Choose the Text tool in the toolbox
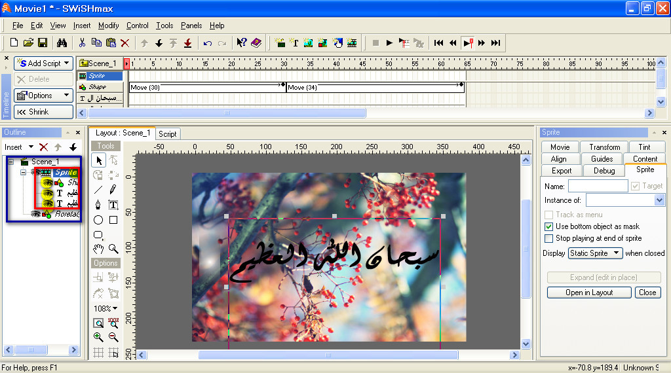671x373 pixels. (x=113, y=205)
